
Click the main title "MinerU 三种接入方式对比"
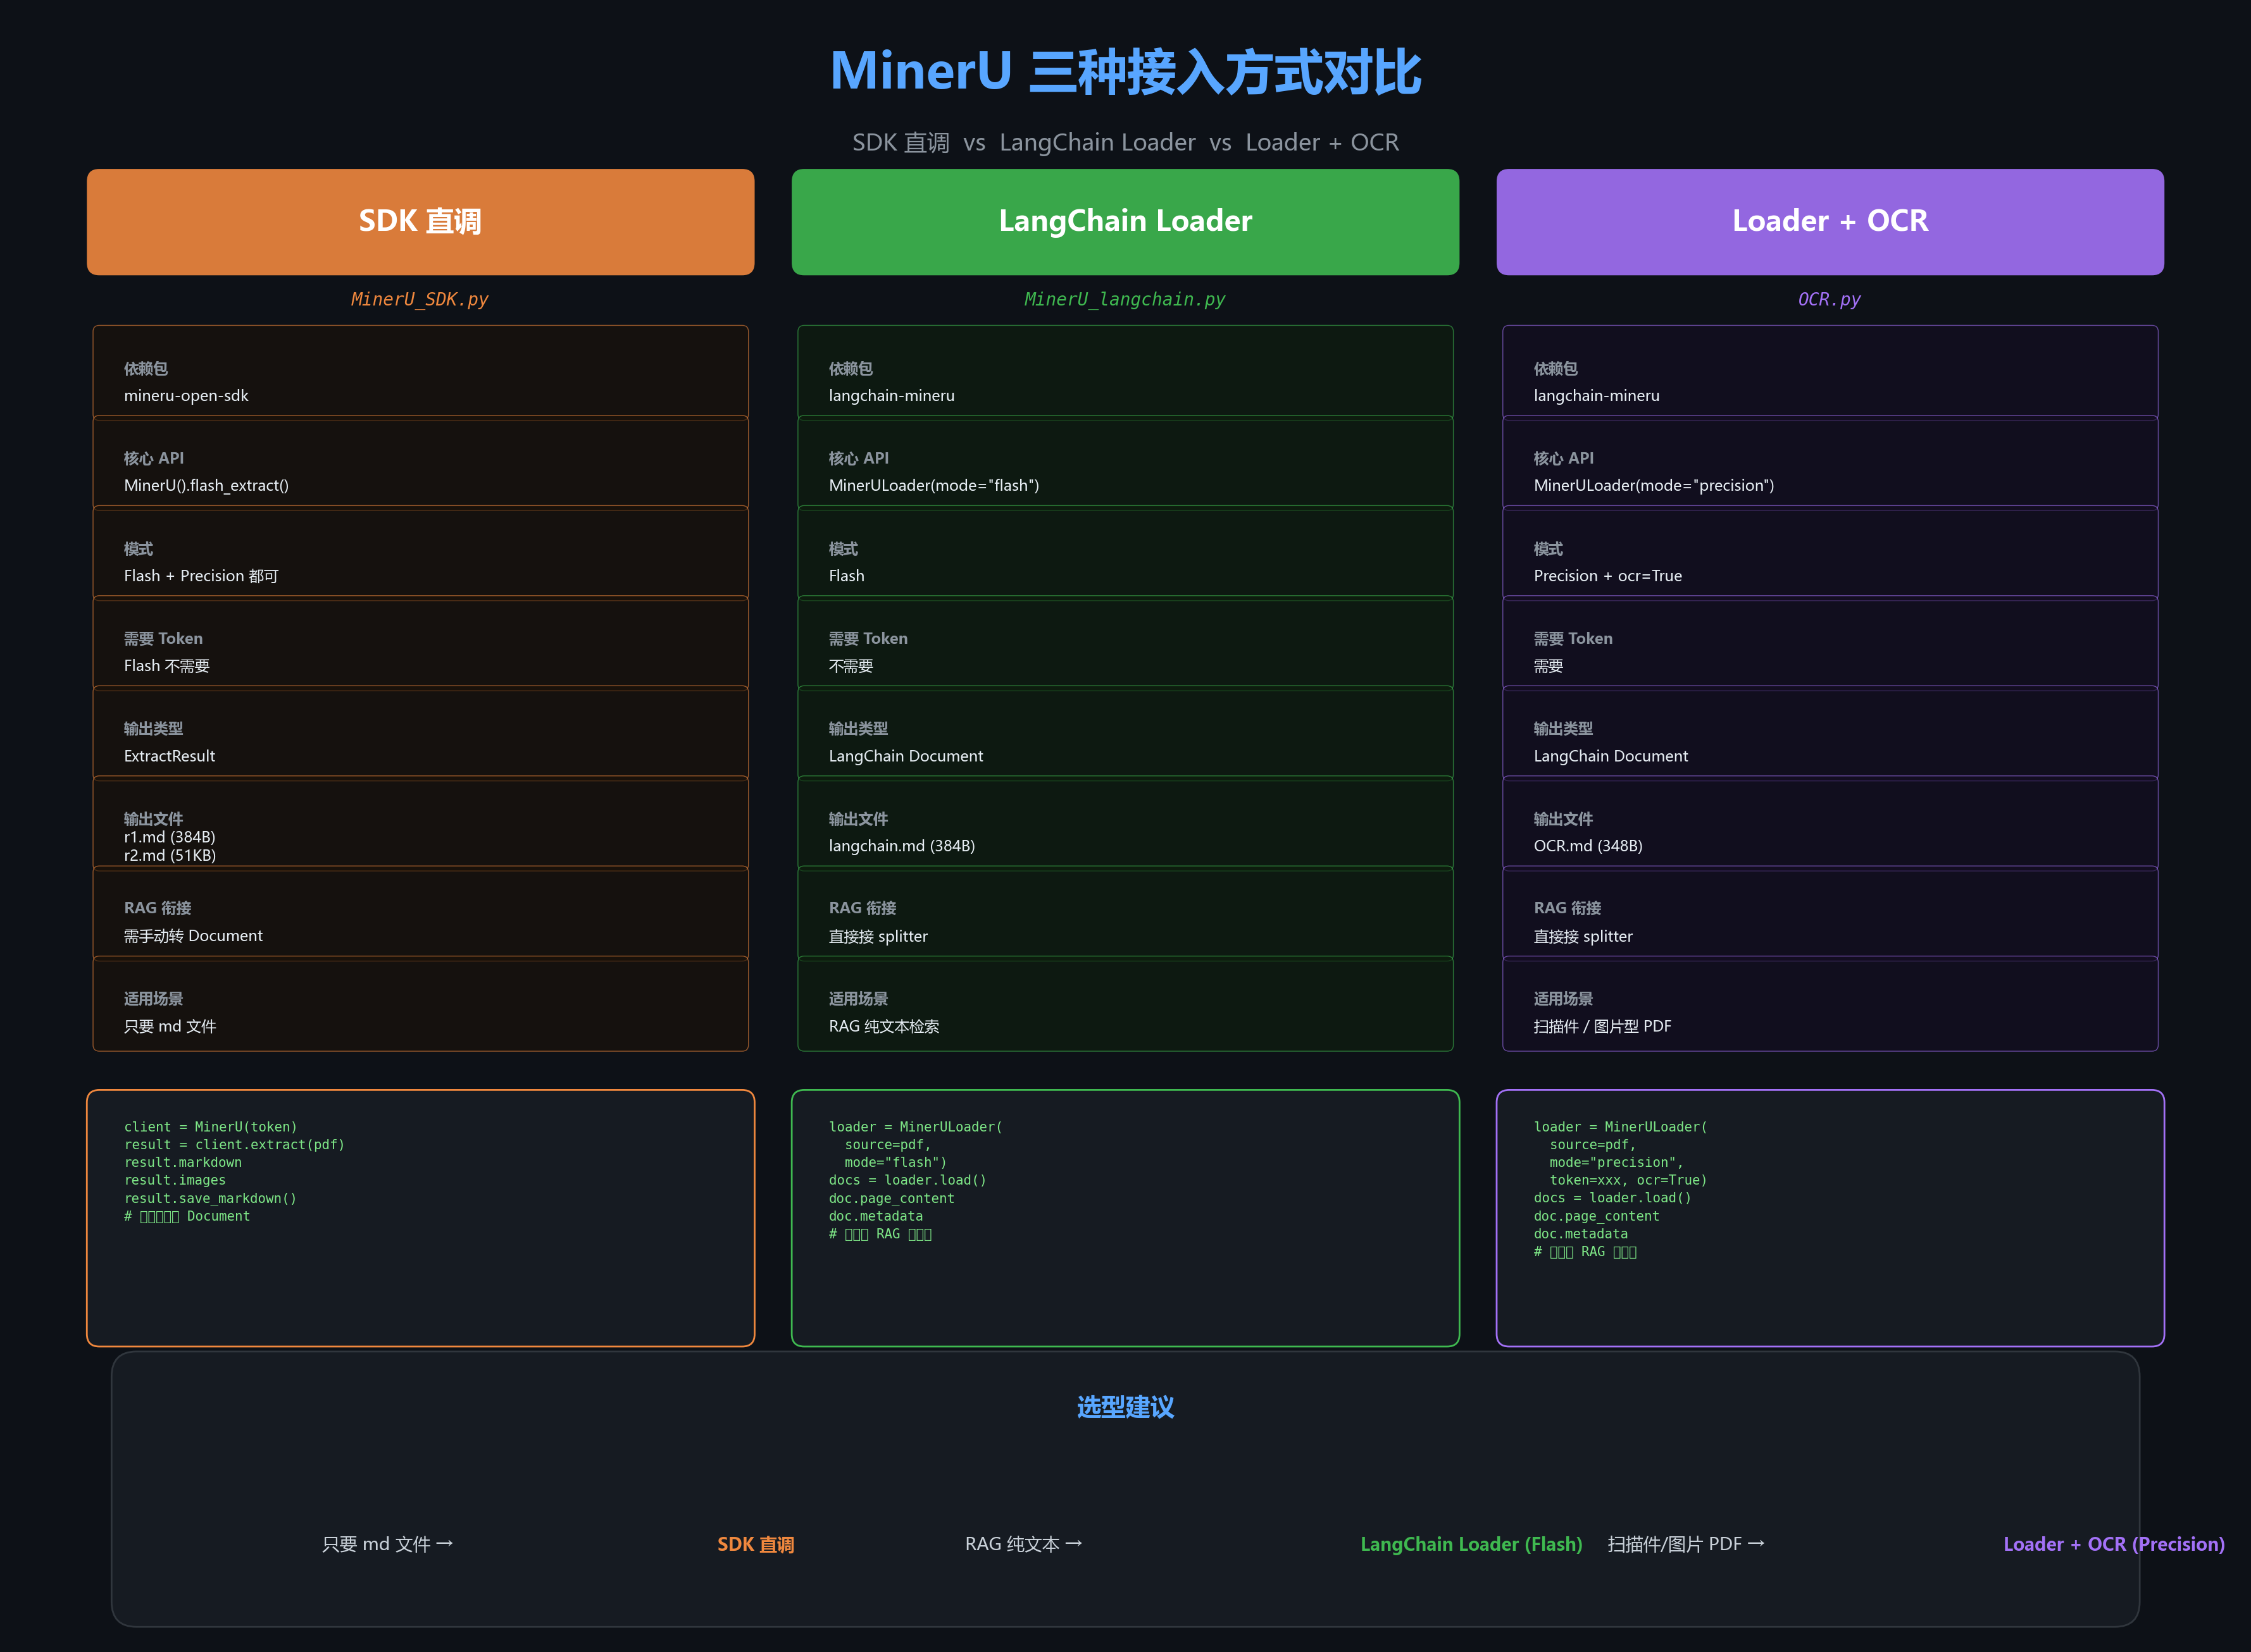point(1125,72)
